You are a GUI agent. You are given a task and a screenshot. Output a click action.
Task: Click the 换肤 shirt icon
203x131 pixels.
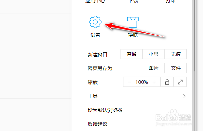pyautogui.click(x=133, y=22)
